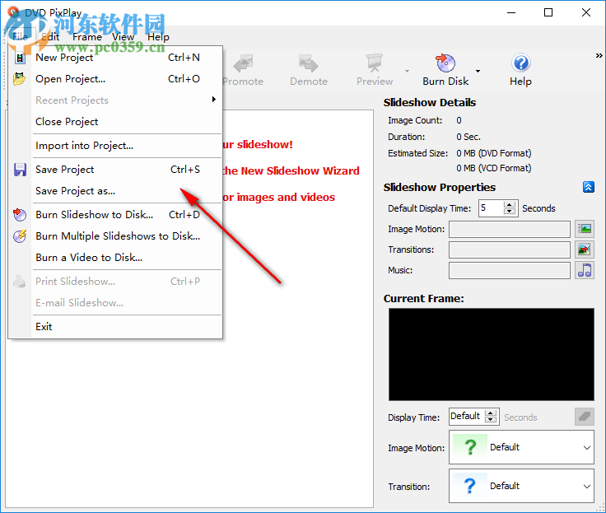The height and width of the screenshot is (513, 606).
Task: Click the Burn Multiple Slideshows disc icon
Action: pyautogui.click(x=19, y=236)
